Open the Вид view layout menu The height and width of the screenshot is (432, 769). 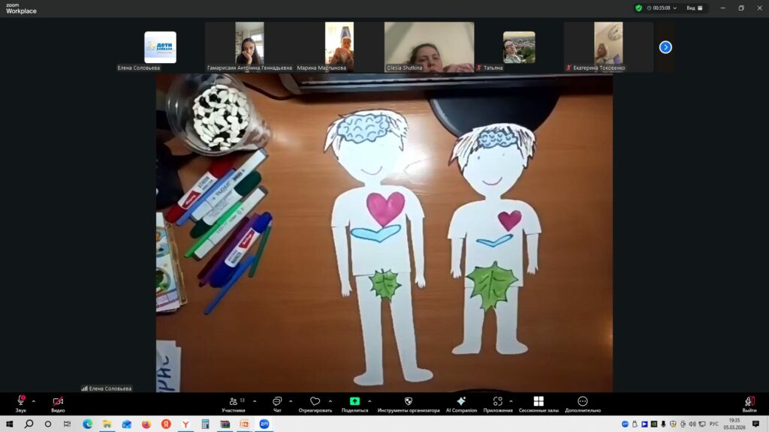695,8
